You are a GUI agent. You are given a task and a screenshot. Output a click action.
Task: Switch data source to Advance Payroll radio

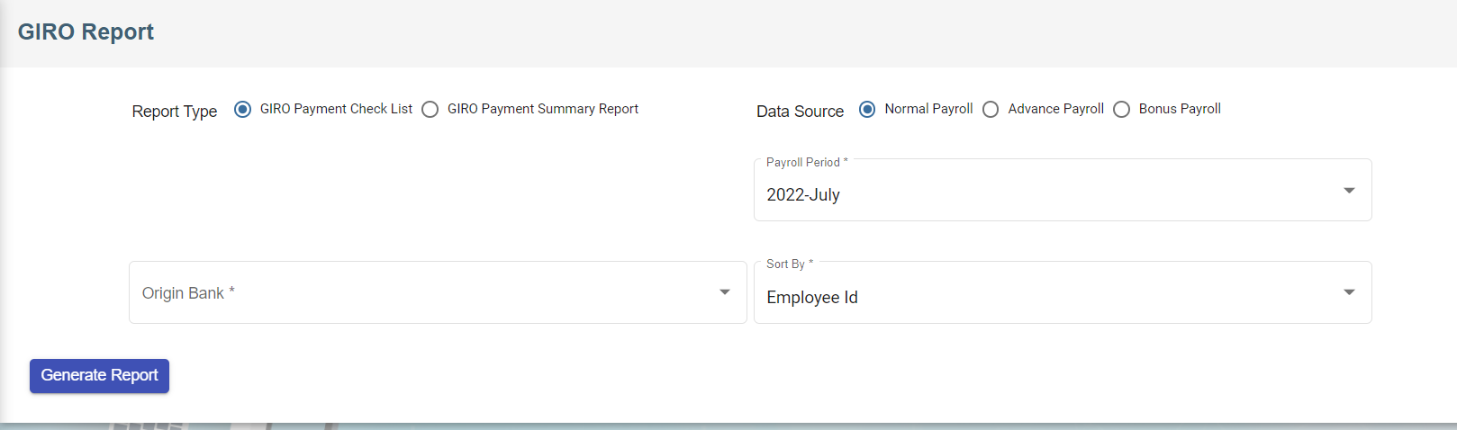pyautogui.click(x=991, y=109)
